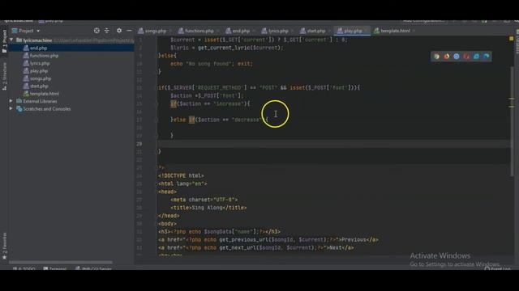This screenshot has height=291, width=519.
Task: Expand Scratches and Consoles node
Action: [11, 108]
